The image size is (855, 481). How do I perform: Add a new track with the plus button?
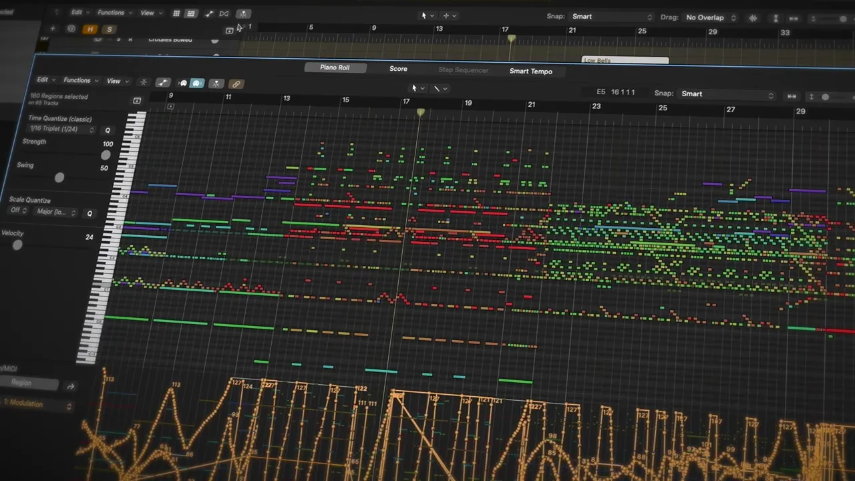coord(53,28)
